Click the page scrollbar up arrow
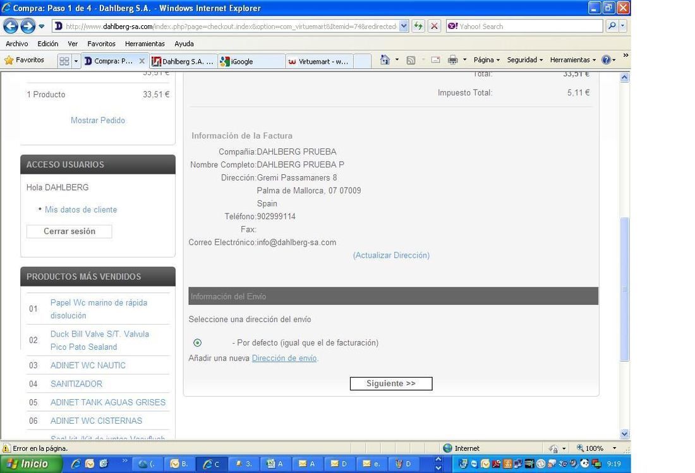This screenshot has height=473, width=695. [624, 78]
